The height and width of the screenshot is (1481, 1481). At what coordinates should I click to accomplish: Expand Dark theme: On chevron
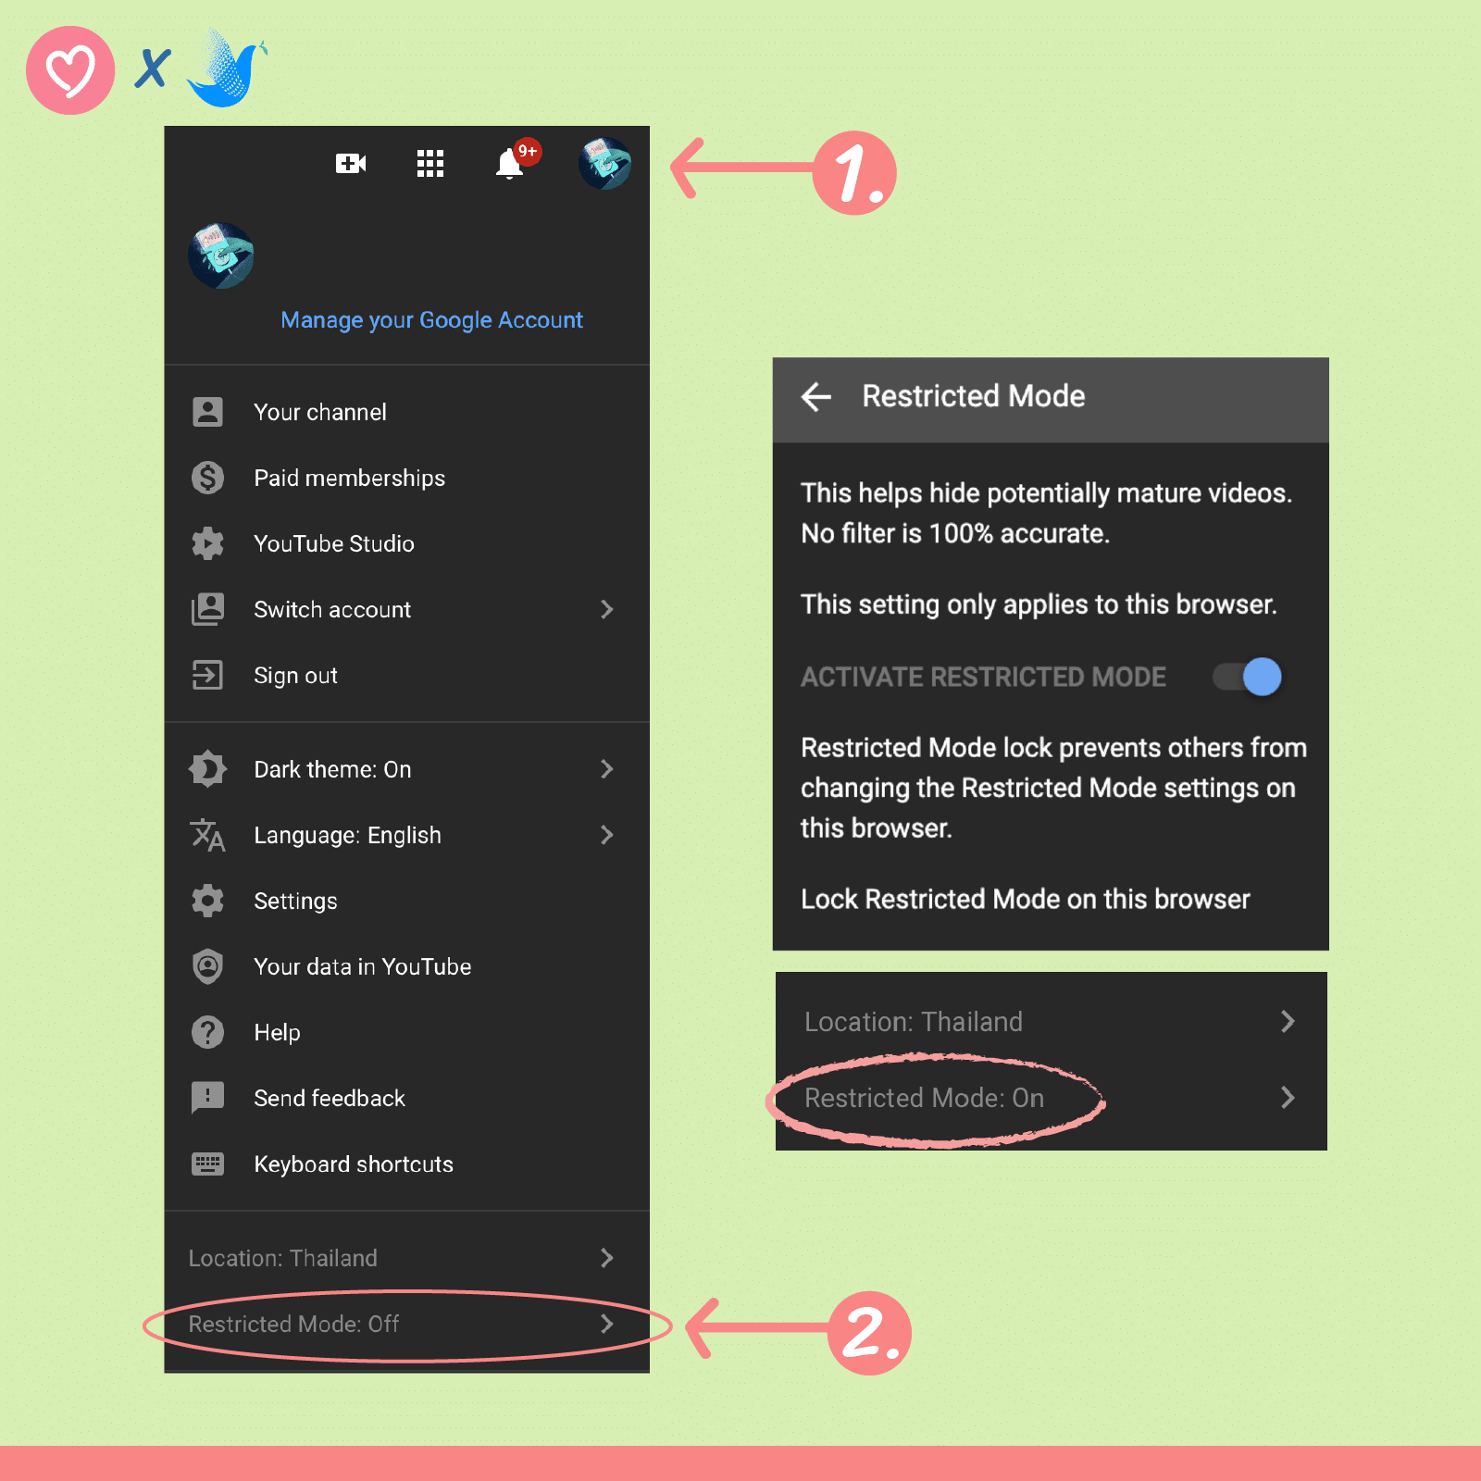click(607, 769)
